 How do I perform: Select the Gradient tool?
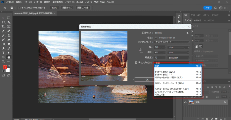pos(3,44)
